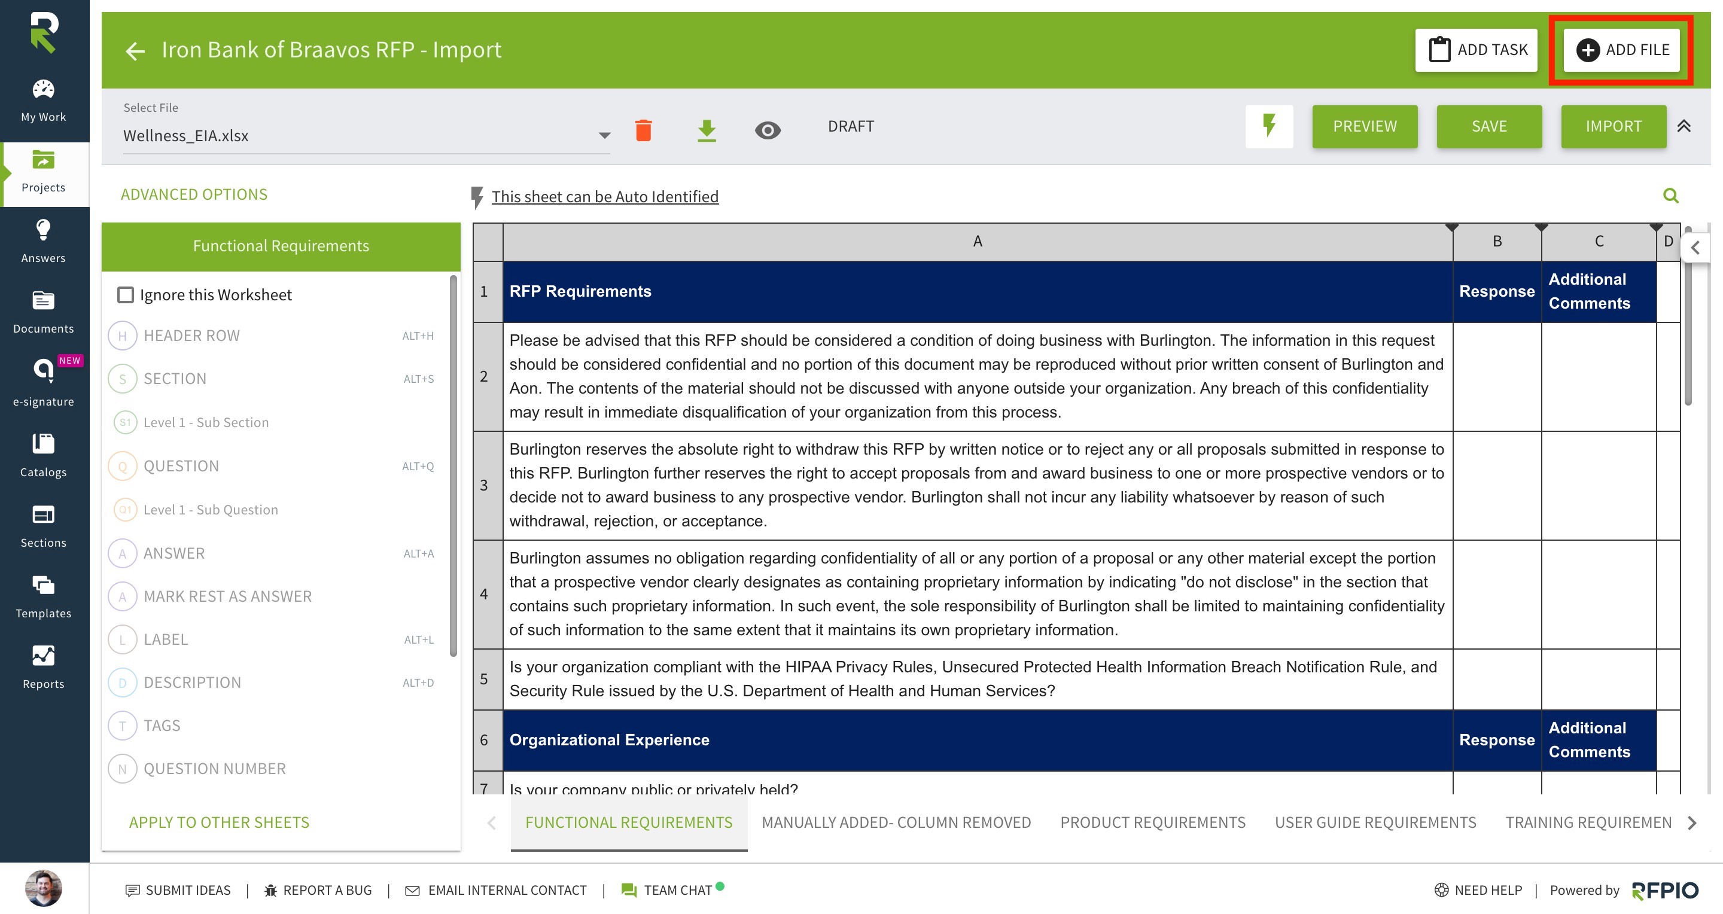Screen dimensions: 1723x914
Task: Click the auto-identify lightning button
Action: tap(1269, 126)
